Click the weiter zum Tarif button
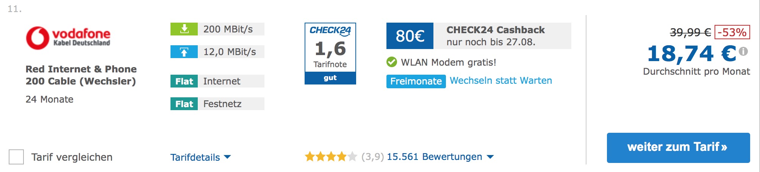The image size is (760, 172). (x=678, y=148)
